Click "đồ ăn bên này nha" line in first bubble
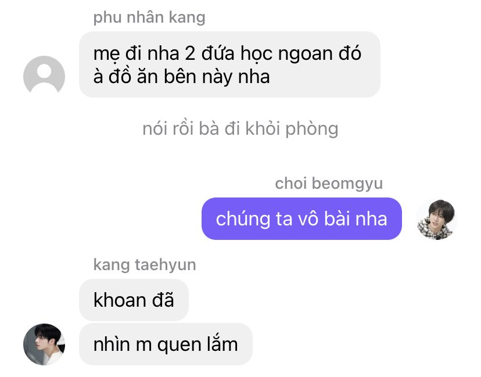This screenshot has height=377, width=481. 189,77
